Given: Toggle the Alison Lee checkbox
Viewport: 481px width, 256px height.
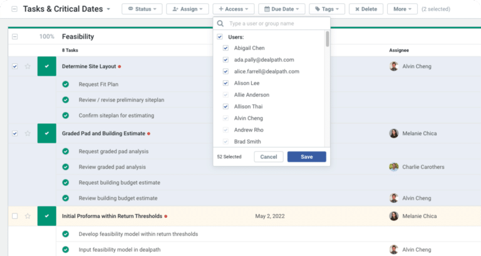Looking at the screenshot, I should click(x=226, y=83).
